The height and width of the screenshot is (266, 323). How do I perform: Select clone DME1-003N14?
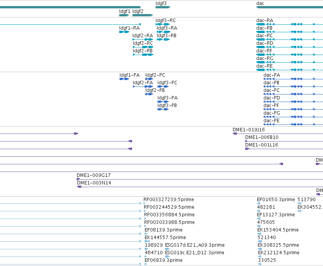click(x=94, y=183)
